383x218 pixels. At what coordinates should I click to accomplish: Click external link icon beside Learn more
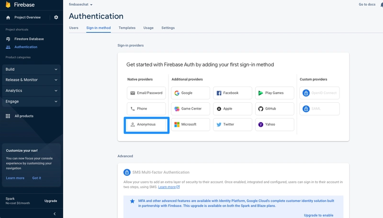click(x=178, y=187)
